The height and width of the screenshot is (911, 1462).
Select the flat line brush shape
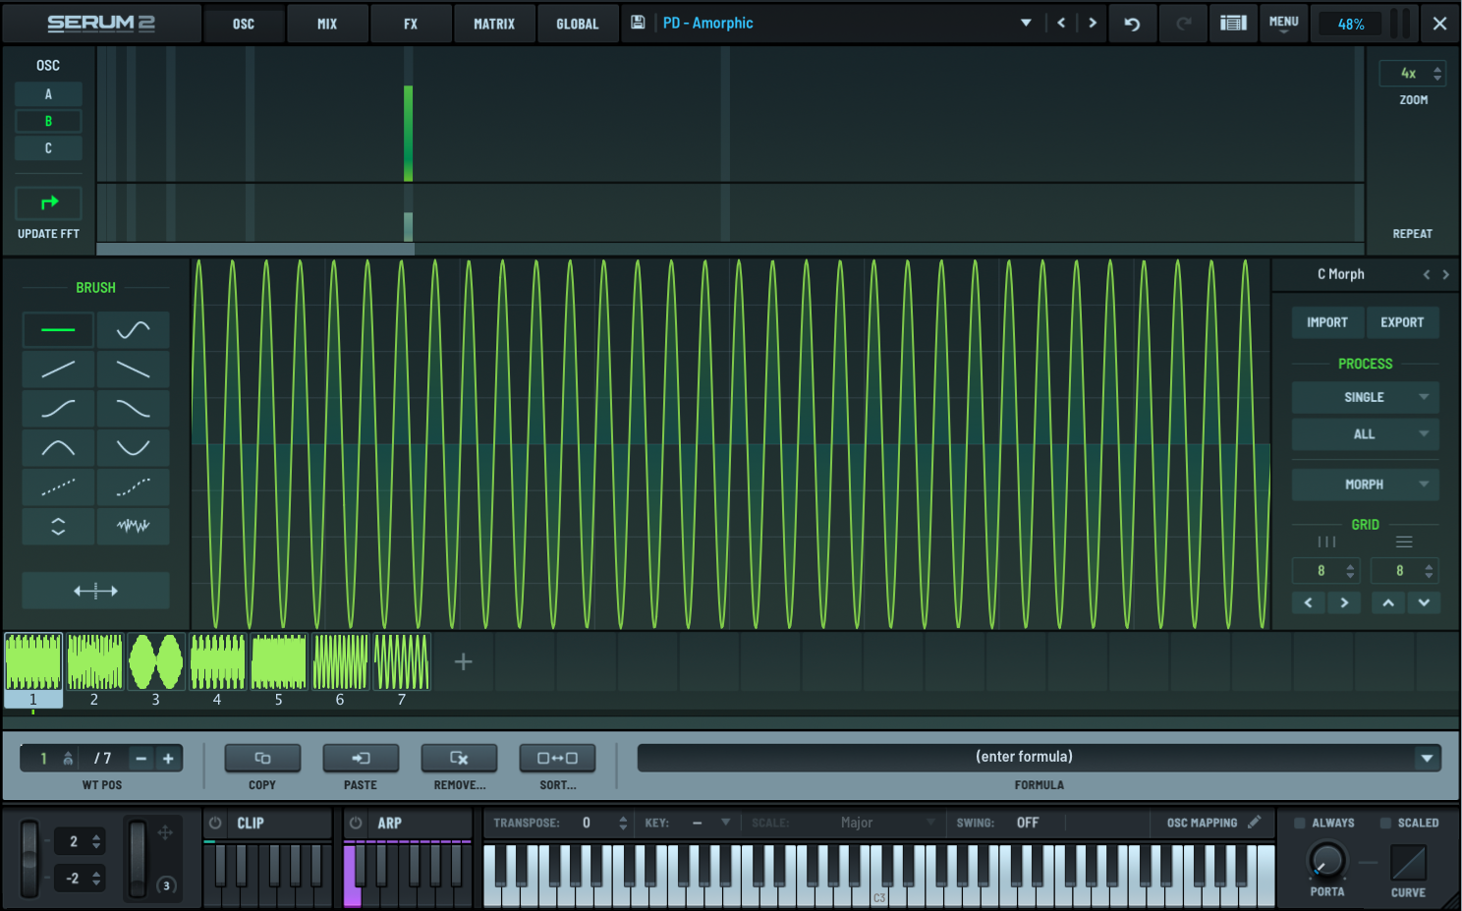58,330
